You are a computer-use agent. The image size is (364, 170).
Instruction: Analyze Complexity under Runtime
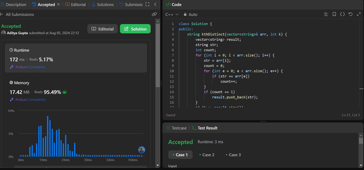[x=28, y=67]
